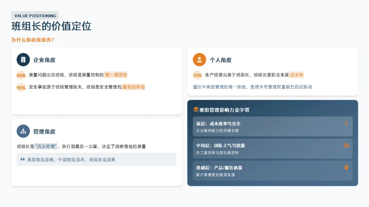Click the 90% badge

tap(21, 87)
